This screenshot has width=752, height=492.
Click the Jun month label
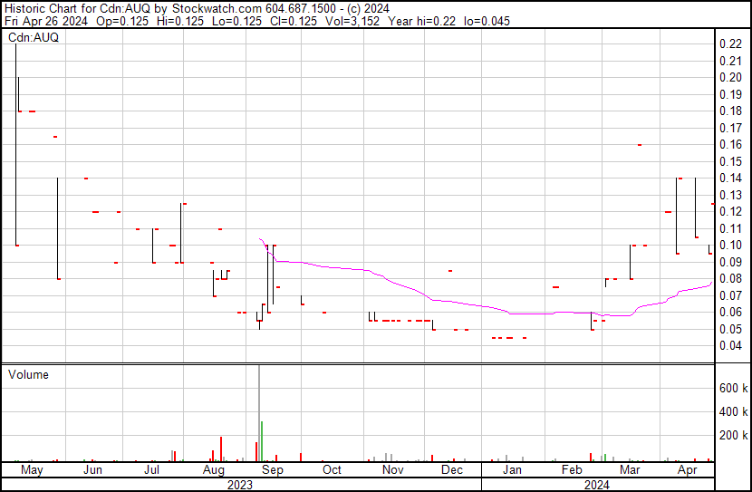pos(92,470)
